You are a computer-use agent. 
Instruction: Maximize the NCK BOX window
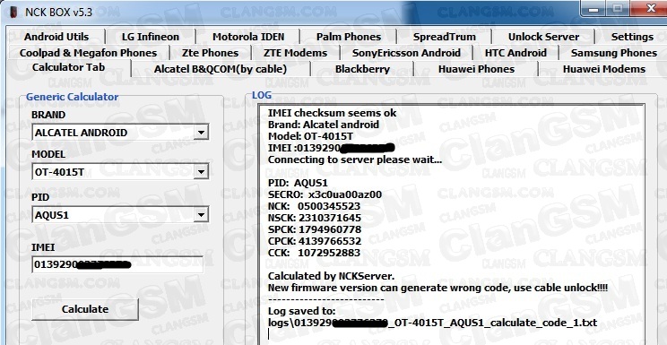(x=617, y=9)
